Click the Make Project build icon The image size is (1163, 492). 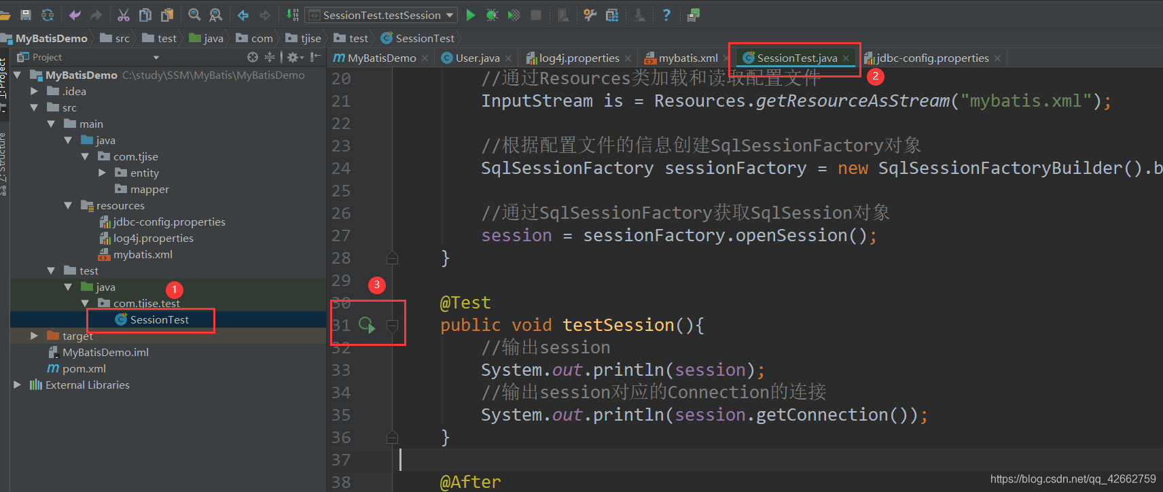tap(292, 15)
